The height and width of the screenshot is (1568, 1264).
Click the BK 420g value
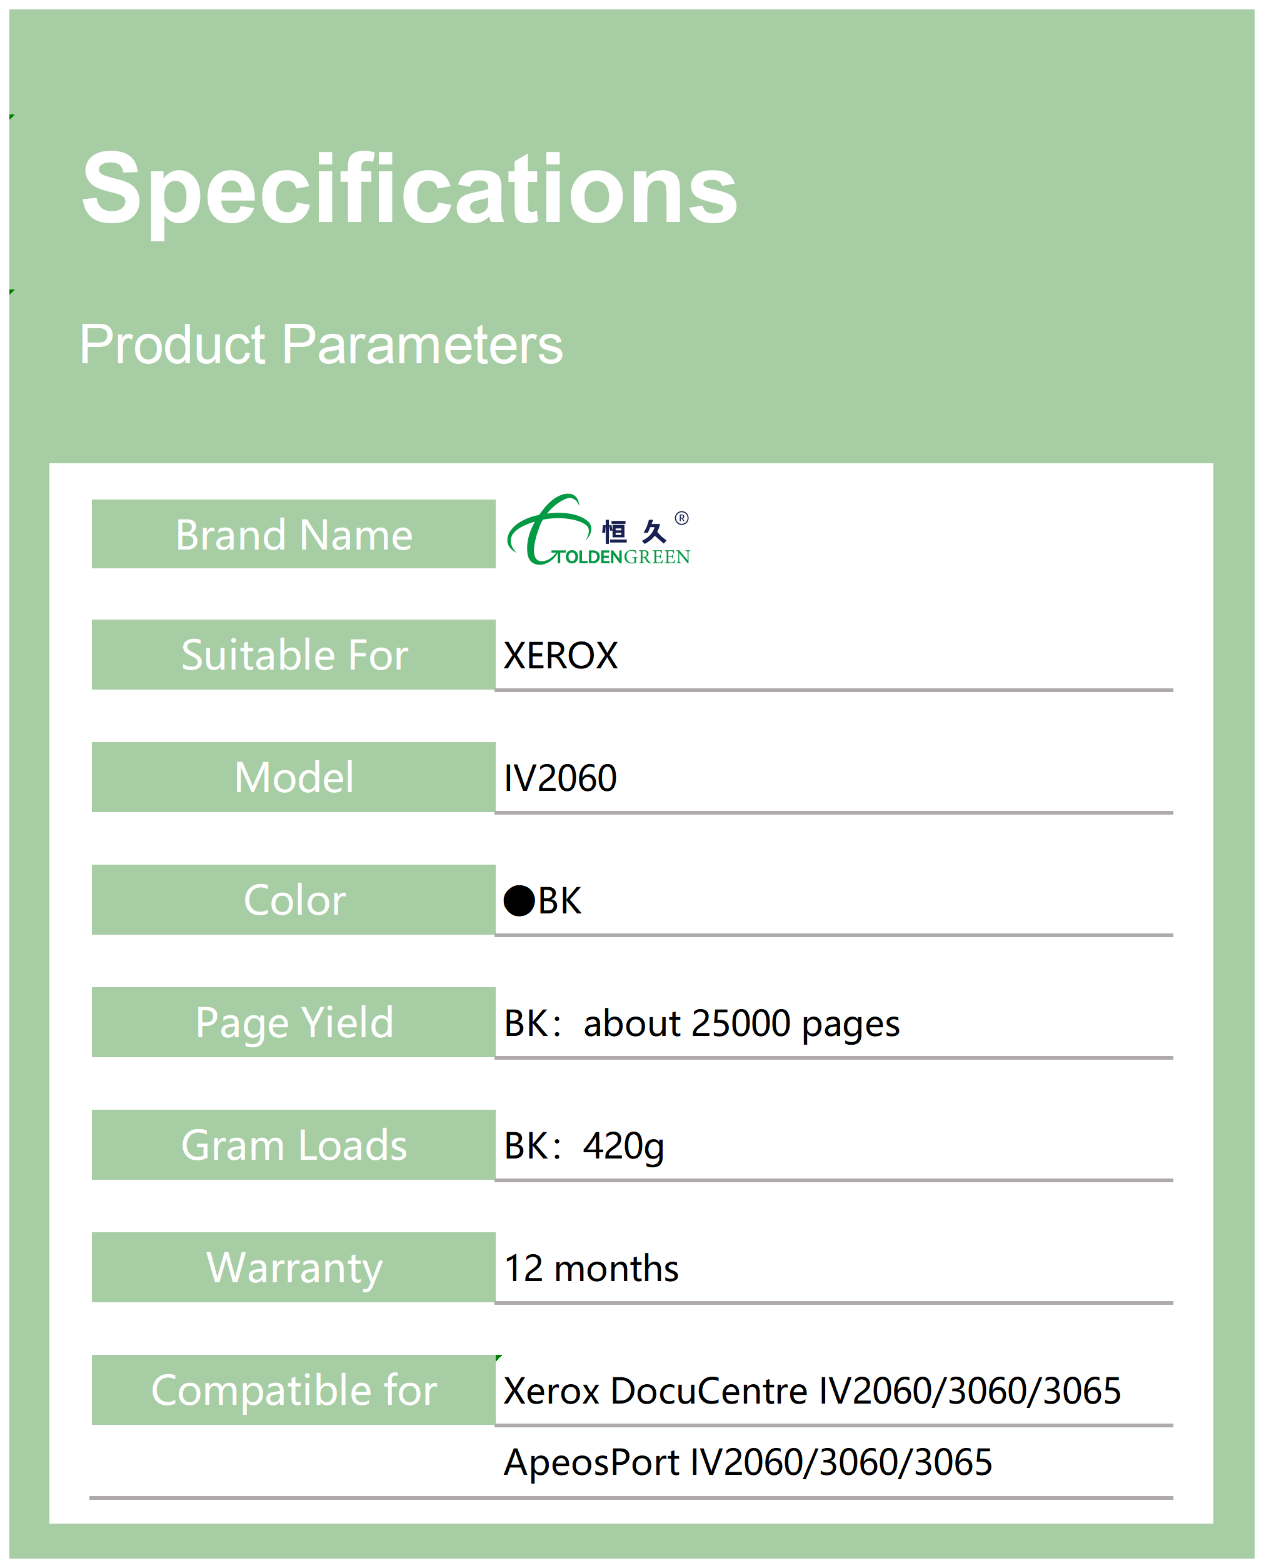pyautogui.click(x=584, y=1145)
